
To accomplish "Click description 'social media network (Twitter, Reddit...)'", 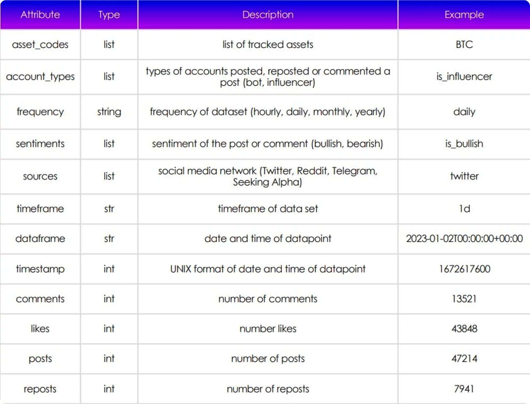I will [268, 176].
